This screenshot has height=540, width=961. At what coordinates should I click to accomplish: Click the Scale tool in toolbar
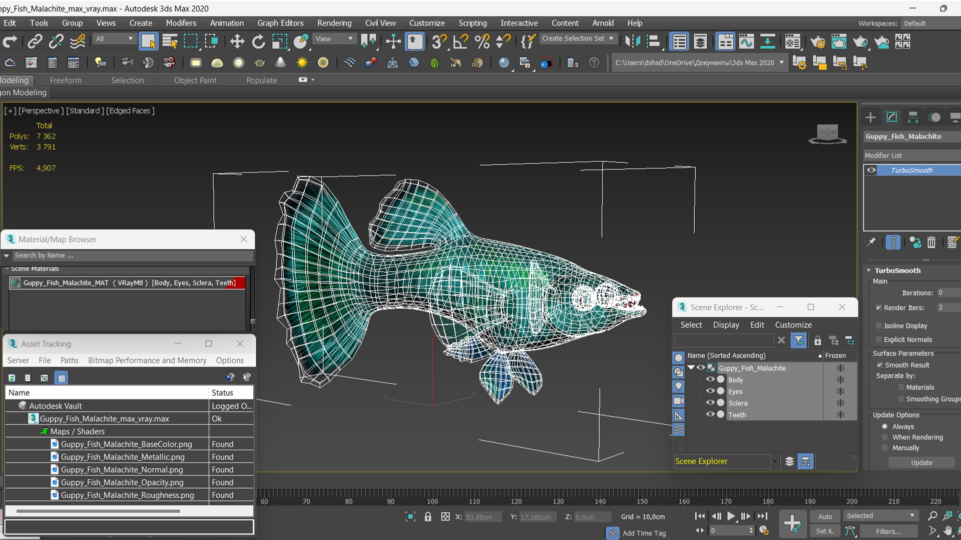[280, 41]
